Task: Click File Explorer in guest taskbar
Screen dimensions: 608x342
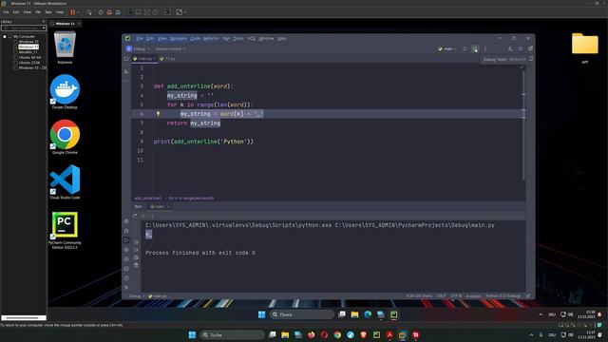Action: [x=354, y=314]
